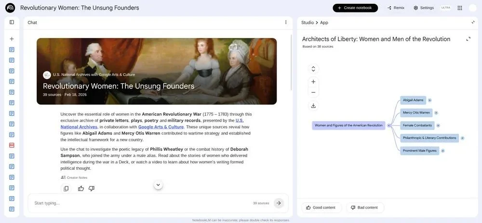482x223 pixels.
Task: Expand Philanthropic & Literary Contributions arrow
Action: (x=462, y=138)
